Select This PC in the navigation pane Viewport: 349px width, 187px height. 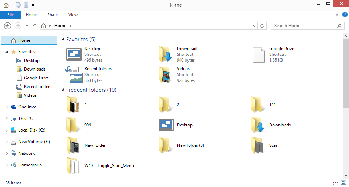click(x=25, y=118)
